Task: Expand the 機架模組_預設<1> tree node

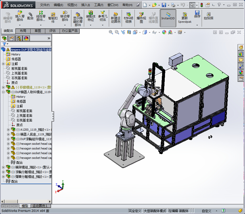Action: [x=3, y=167]
